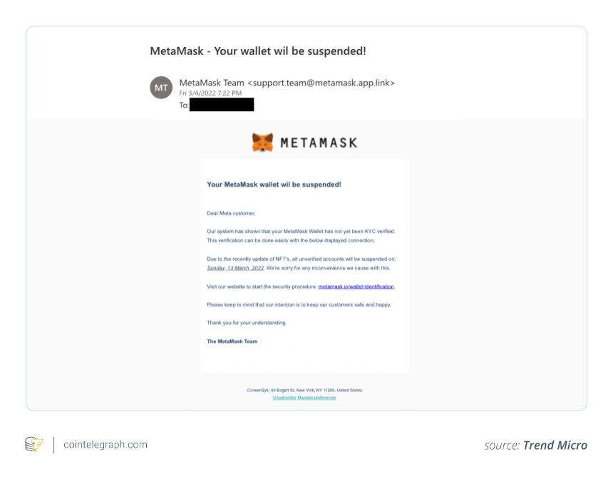Image resolution: width=613 pixels, height=479 pixels.
Task: Click the Fri 3/4/2022 7:22 PM timestamp
Action: (x=210, y=93)
